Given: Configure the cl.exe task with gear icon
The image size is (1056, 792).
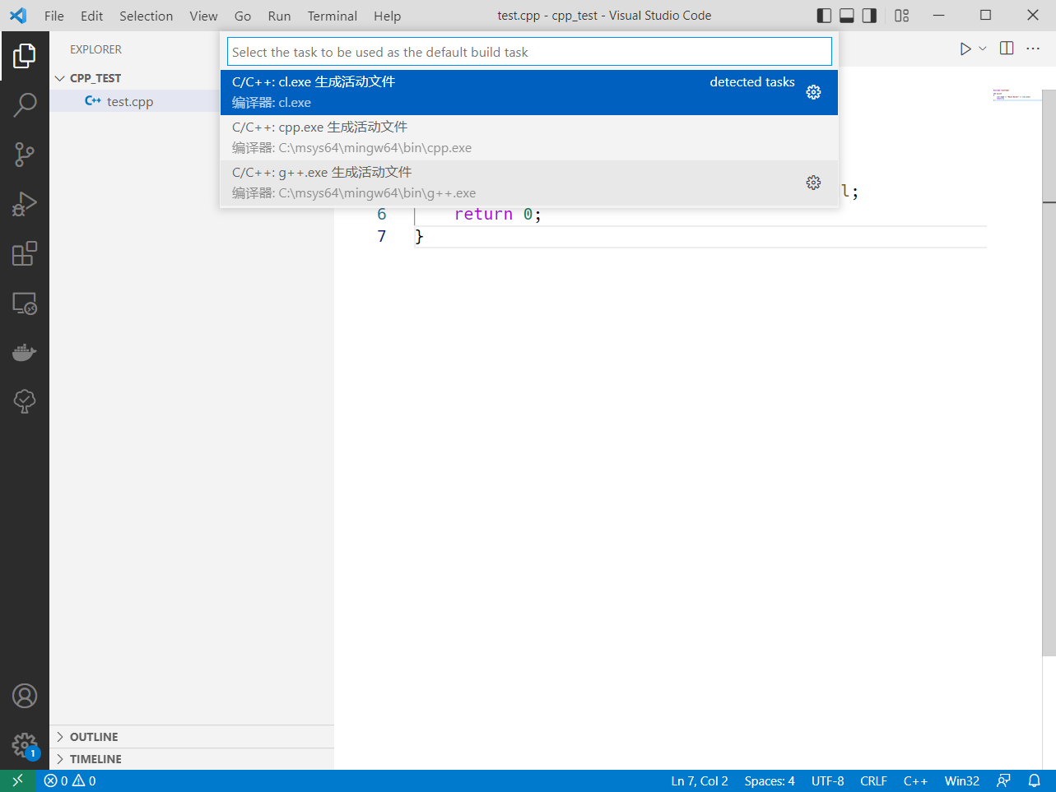Looking at the screenshot, I should pos(813,92).
